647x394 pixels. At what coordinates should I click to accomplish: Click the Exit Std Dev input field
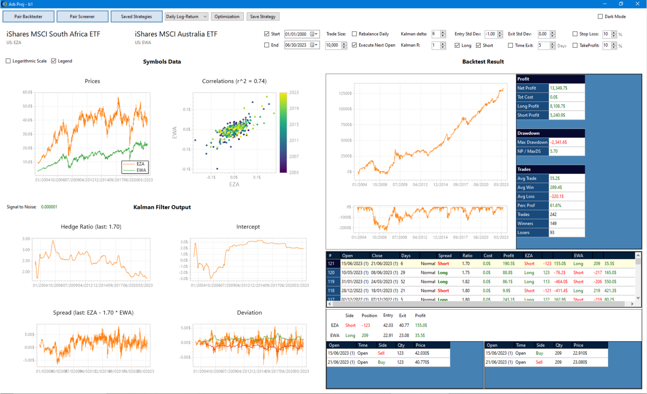coord(544,34)
